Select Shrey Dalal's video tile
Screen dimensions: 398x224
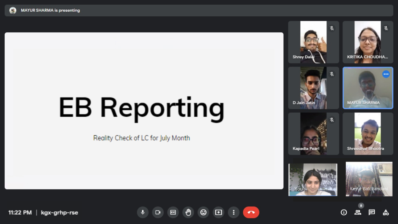[x=313, y=42]
